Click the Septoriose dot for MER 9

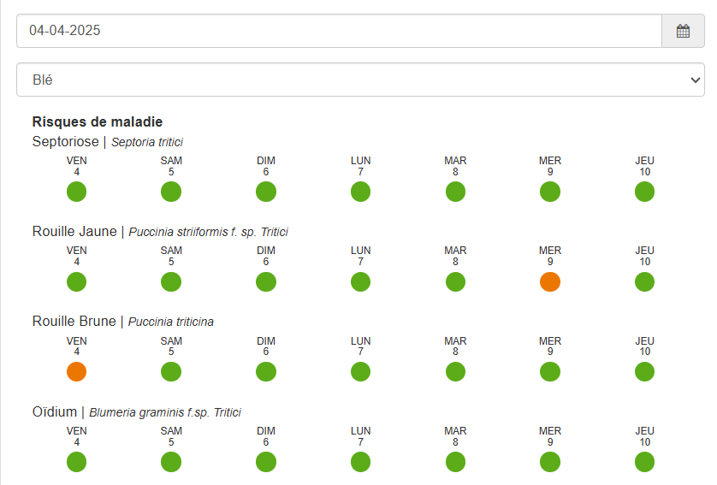(x=549, y=192)
